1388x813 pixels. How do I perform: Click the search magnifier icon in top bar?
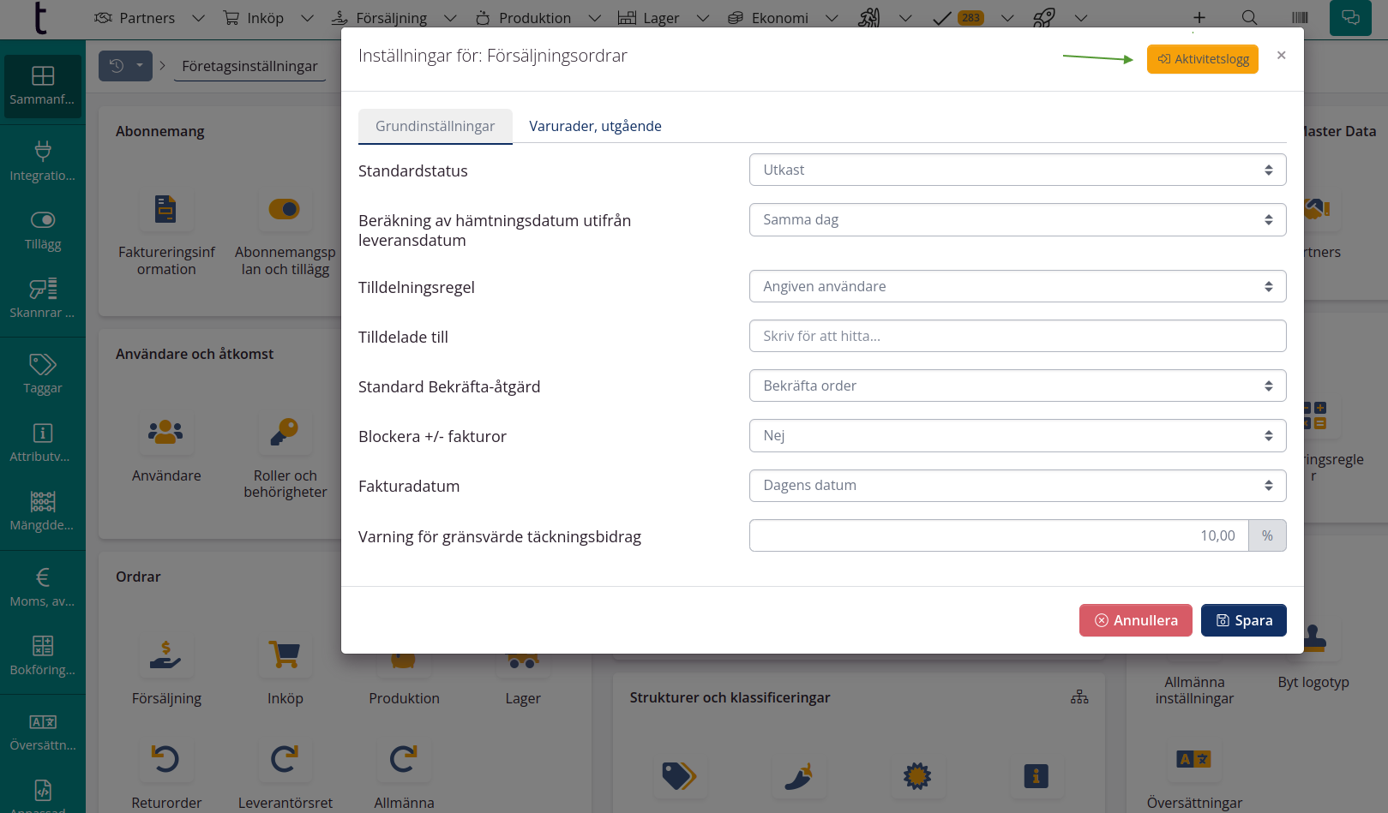[1249, 18]
